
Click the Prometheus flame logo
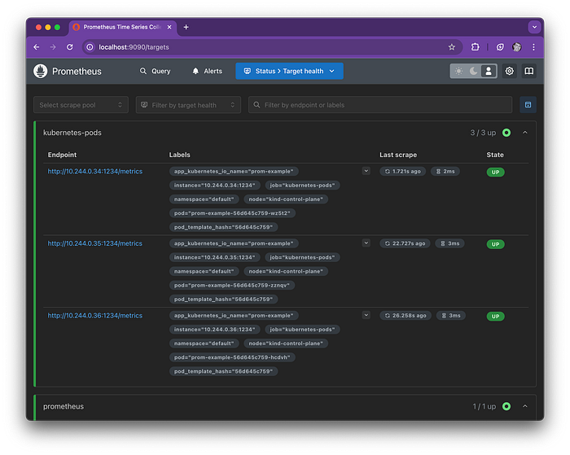[41, 72]
